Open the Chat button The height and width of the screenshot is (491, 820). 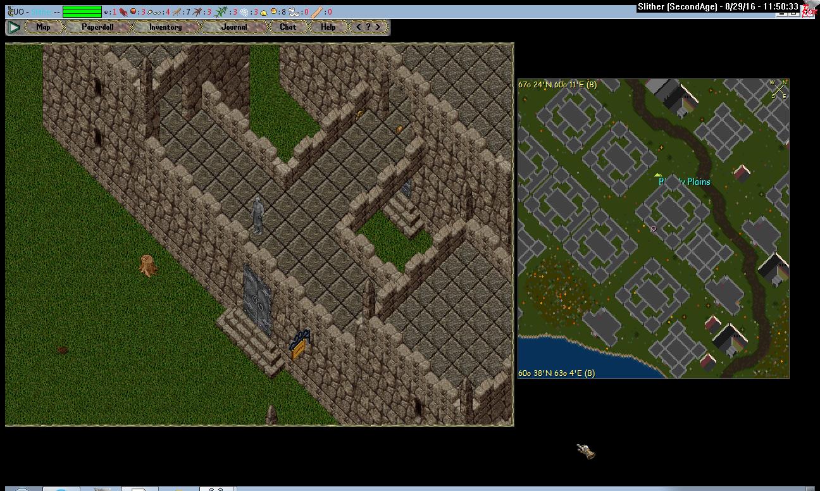point(288,27)
